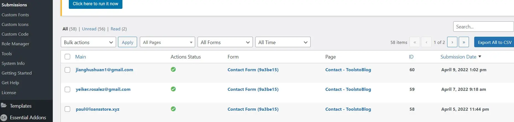
Task: Click the Templates folder icon in sidebar
Action: (4, 105)
